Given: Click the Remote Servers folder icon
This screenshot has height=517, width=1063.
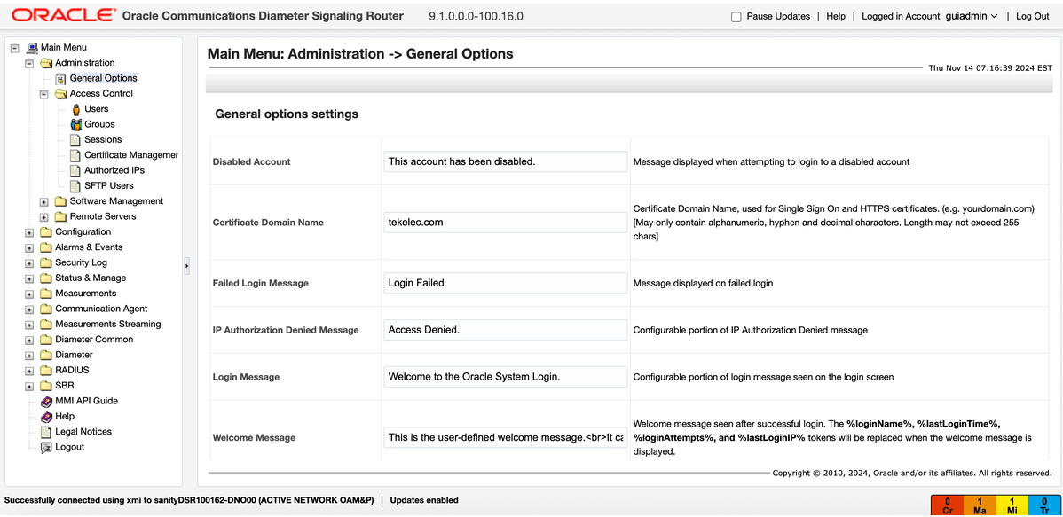Looking at the screenshot, I should point(60,217).
